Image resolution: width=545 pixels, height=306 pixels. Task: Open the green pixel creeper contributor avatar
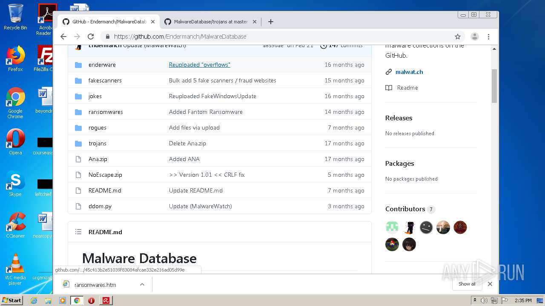[392, 227]
